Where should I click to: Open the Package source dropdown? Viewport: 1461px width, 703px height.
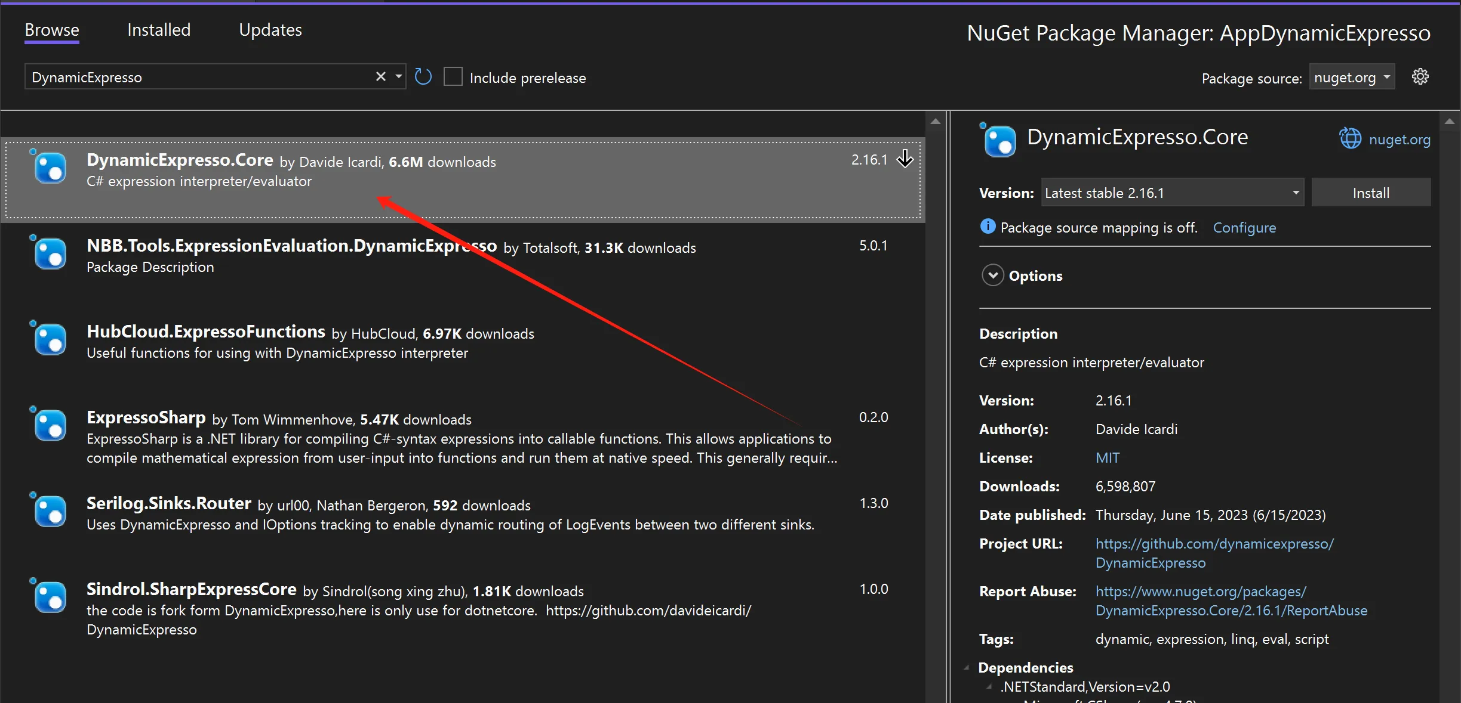click(x=1352, y=77)
